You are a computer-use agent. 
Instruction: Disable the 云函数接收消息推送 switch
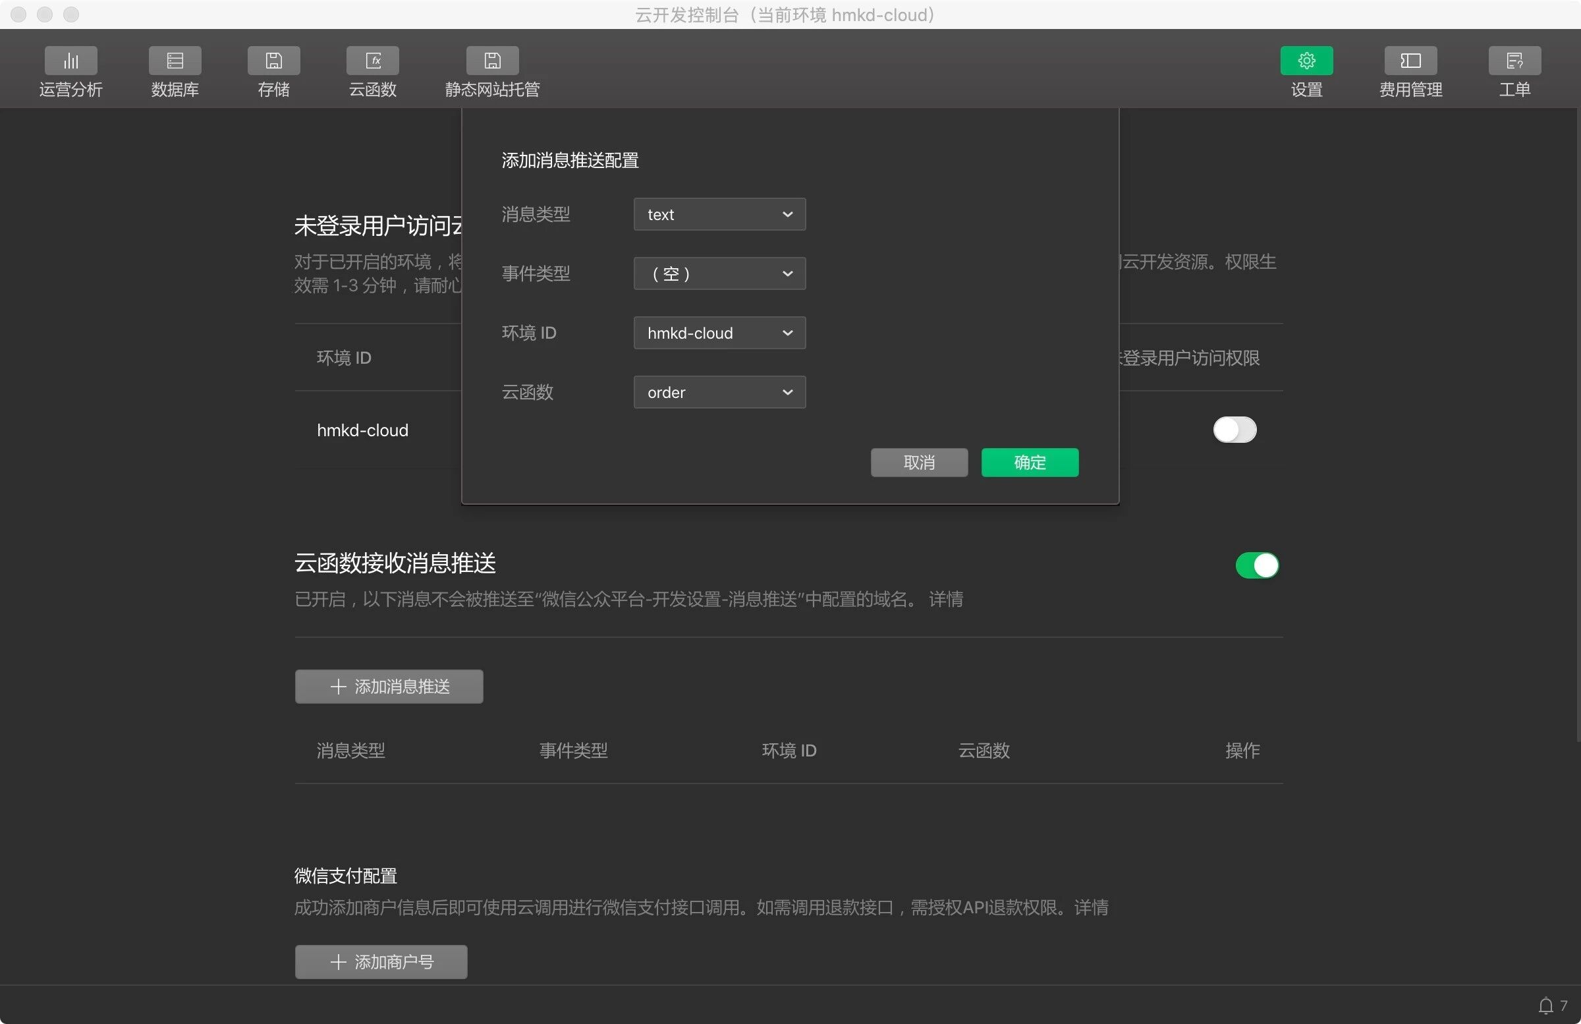(x=1256, y=565)
